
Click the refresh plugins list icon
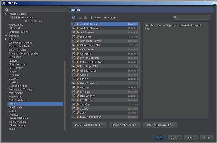(74, 17)
